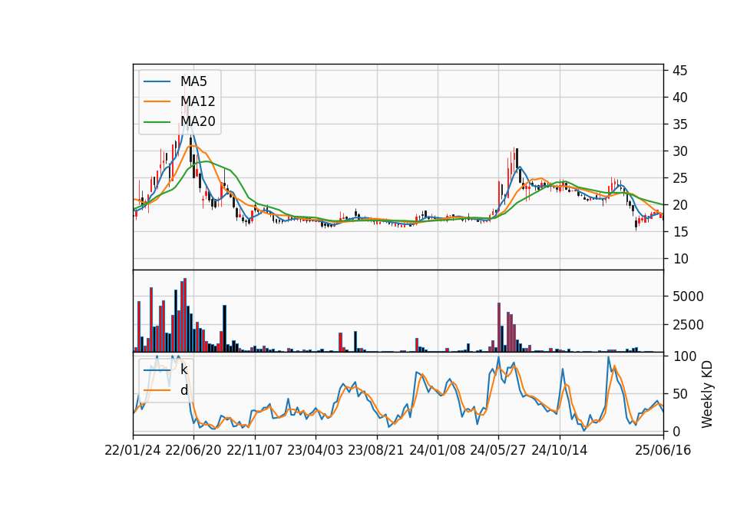Select the 22/11/07 date label
This screenshot has width=737, height=530.
point(255,450)
